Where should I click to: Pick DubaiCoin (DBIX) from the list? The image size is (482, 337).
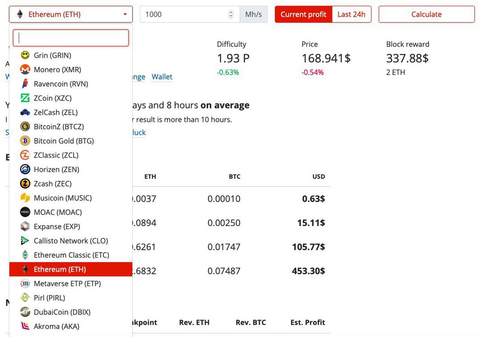click(x=71, y=312)
